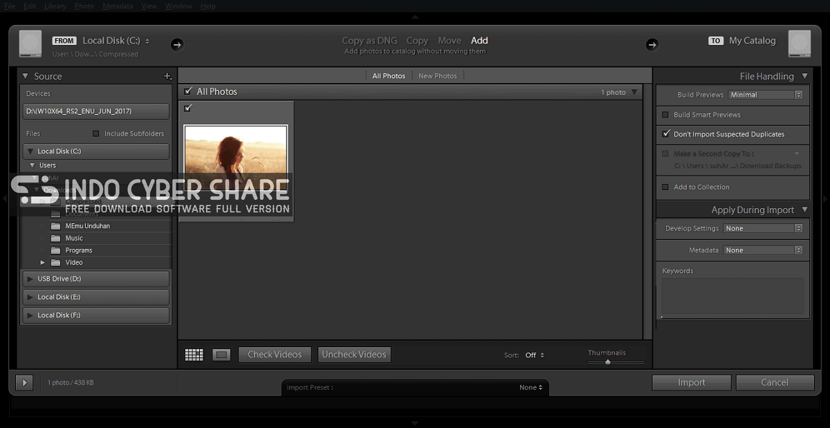Switch to loupe view
This screenshot has width=830, height=428.
pos(221,355)
